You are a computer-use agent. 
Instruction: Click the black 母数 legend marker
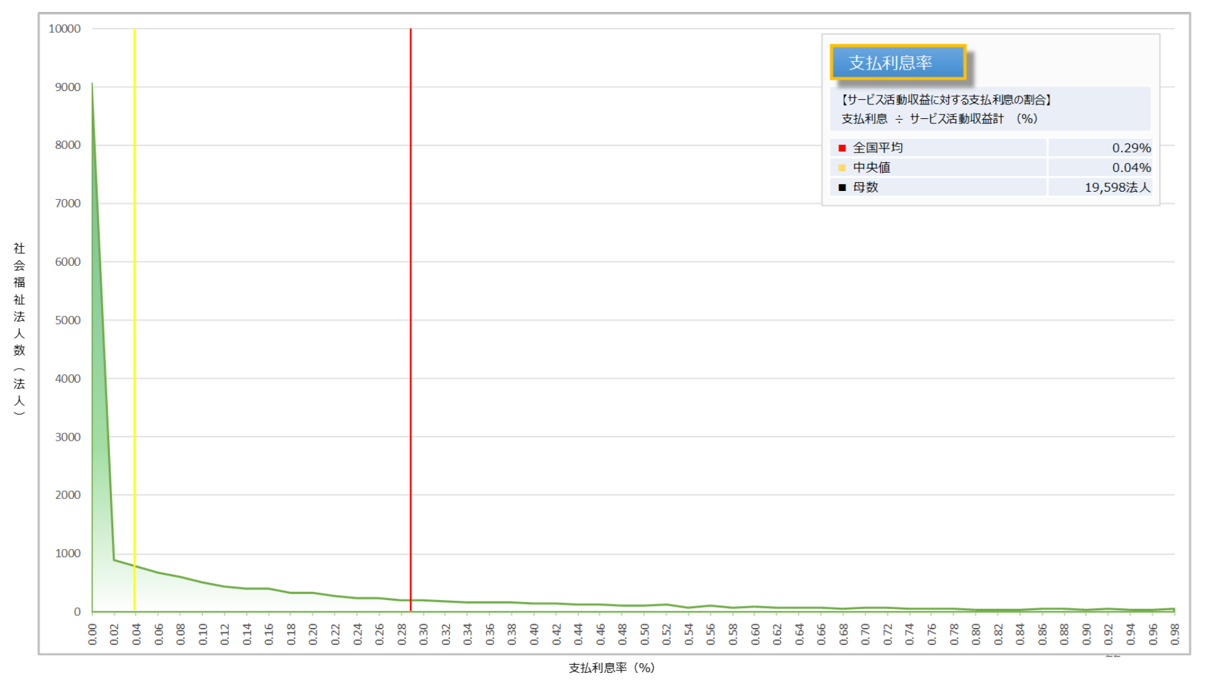pyautogui.click(x=842, y=187)
